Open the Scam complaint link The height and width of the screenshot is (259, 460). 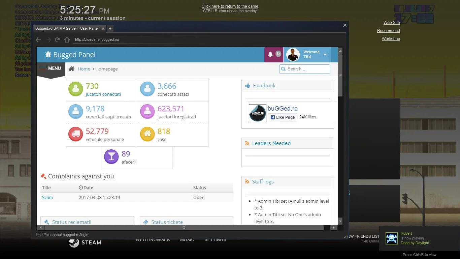47,198
